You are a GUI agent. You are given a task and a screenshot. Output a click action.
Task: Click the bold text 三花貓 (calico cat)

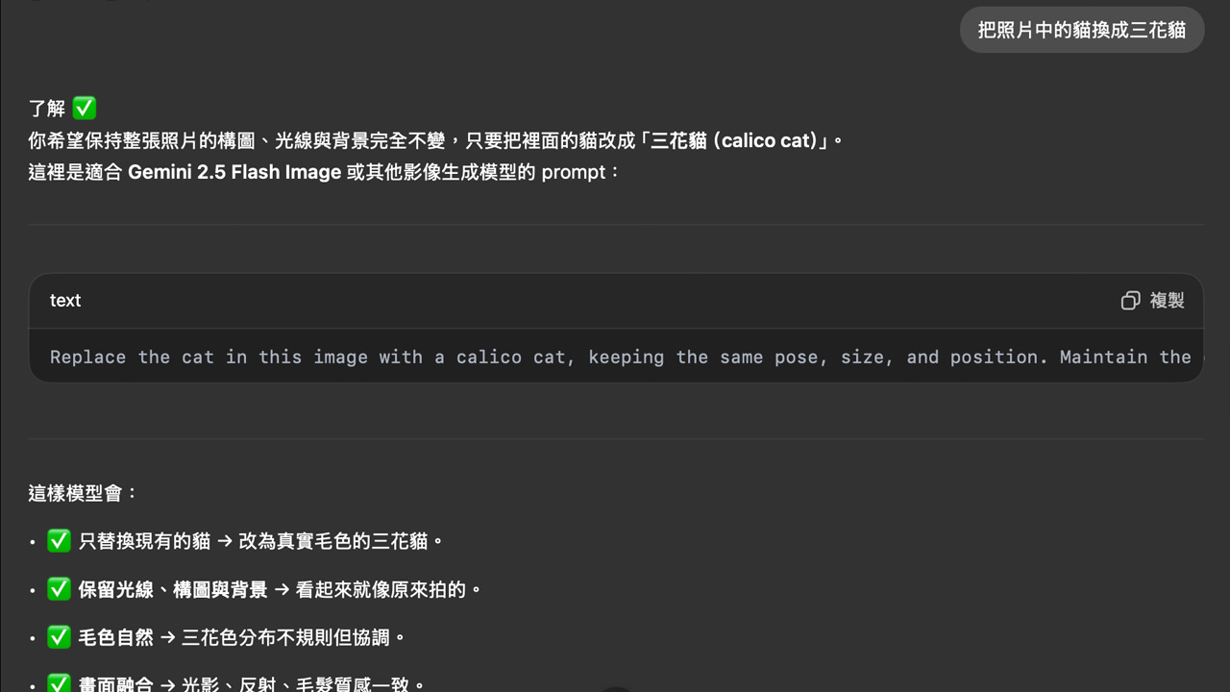point(738,141)
